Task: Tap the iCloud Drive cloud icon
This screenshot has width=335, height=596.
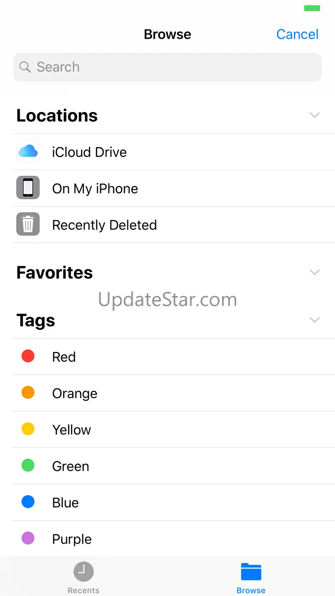Action: coord(28,151)
